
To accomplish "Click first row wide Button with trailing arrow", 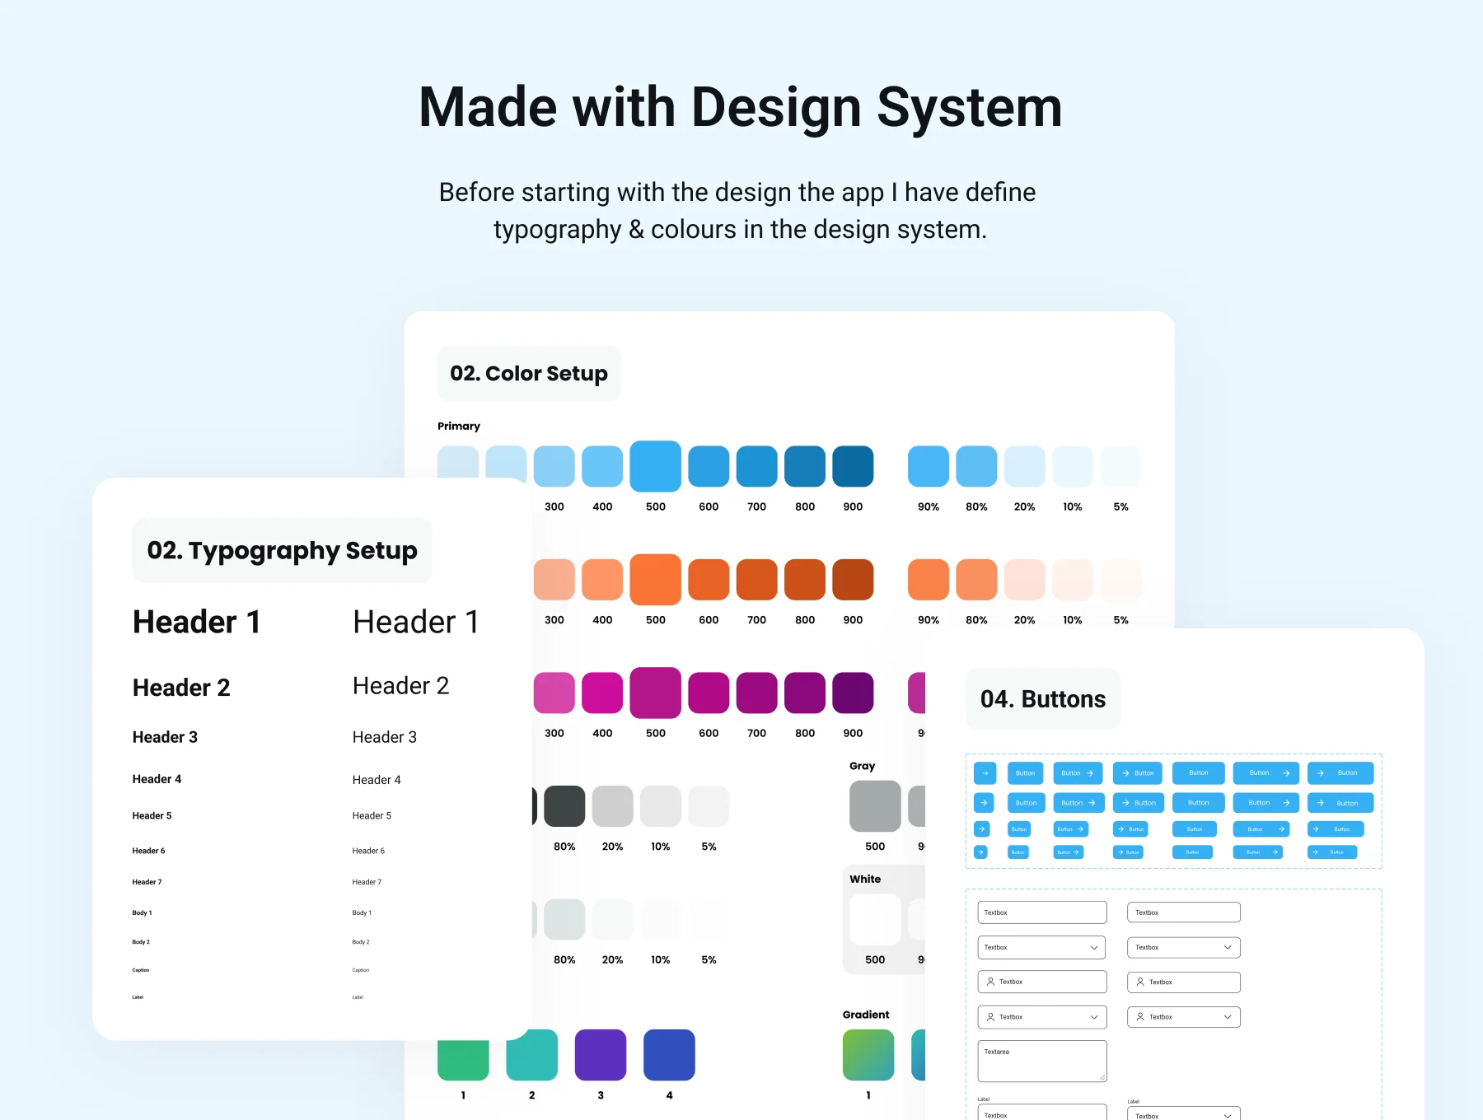I will click(1266, 772).
